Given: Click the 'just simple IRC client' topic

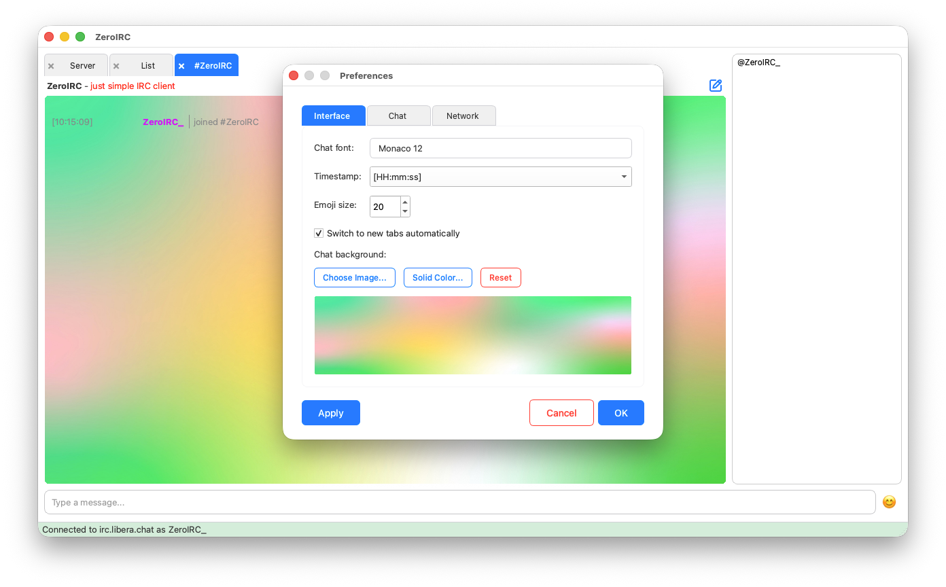Looking at the screenshot, I should coord(133,86).
